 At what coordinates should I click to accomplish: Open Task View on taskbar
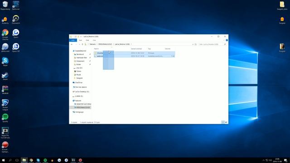click(x=17, y=160)
